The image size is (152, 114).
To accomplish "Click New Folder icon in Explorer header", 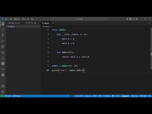I will click(x=29, y=23).
